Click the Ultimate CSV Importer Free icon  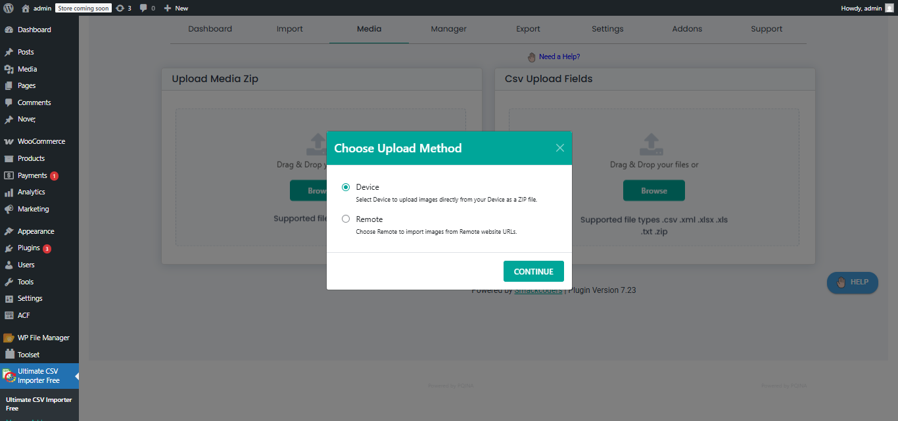pyautogui.click(x=9, y=376)
